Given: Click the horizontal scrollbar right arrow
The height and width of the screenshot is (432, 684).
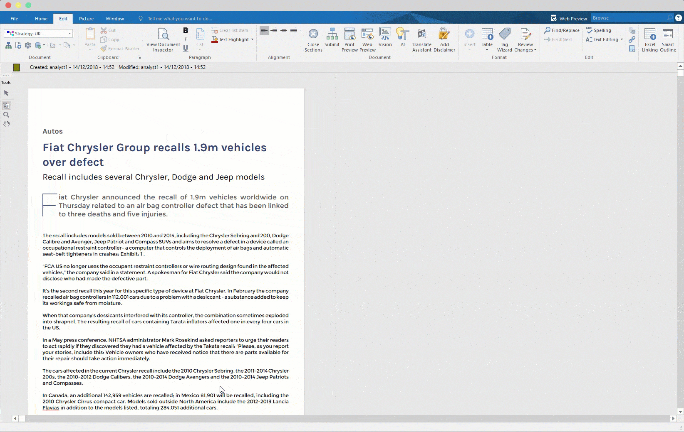Looking at the screenshot, I should (673, 419).
